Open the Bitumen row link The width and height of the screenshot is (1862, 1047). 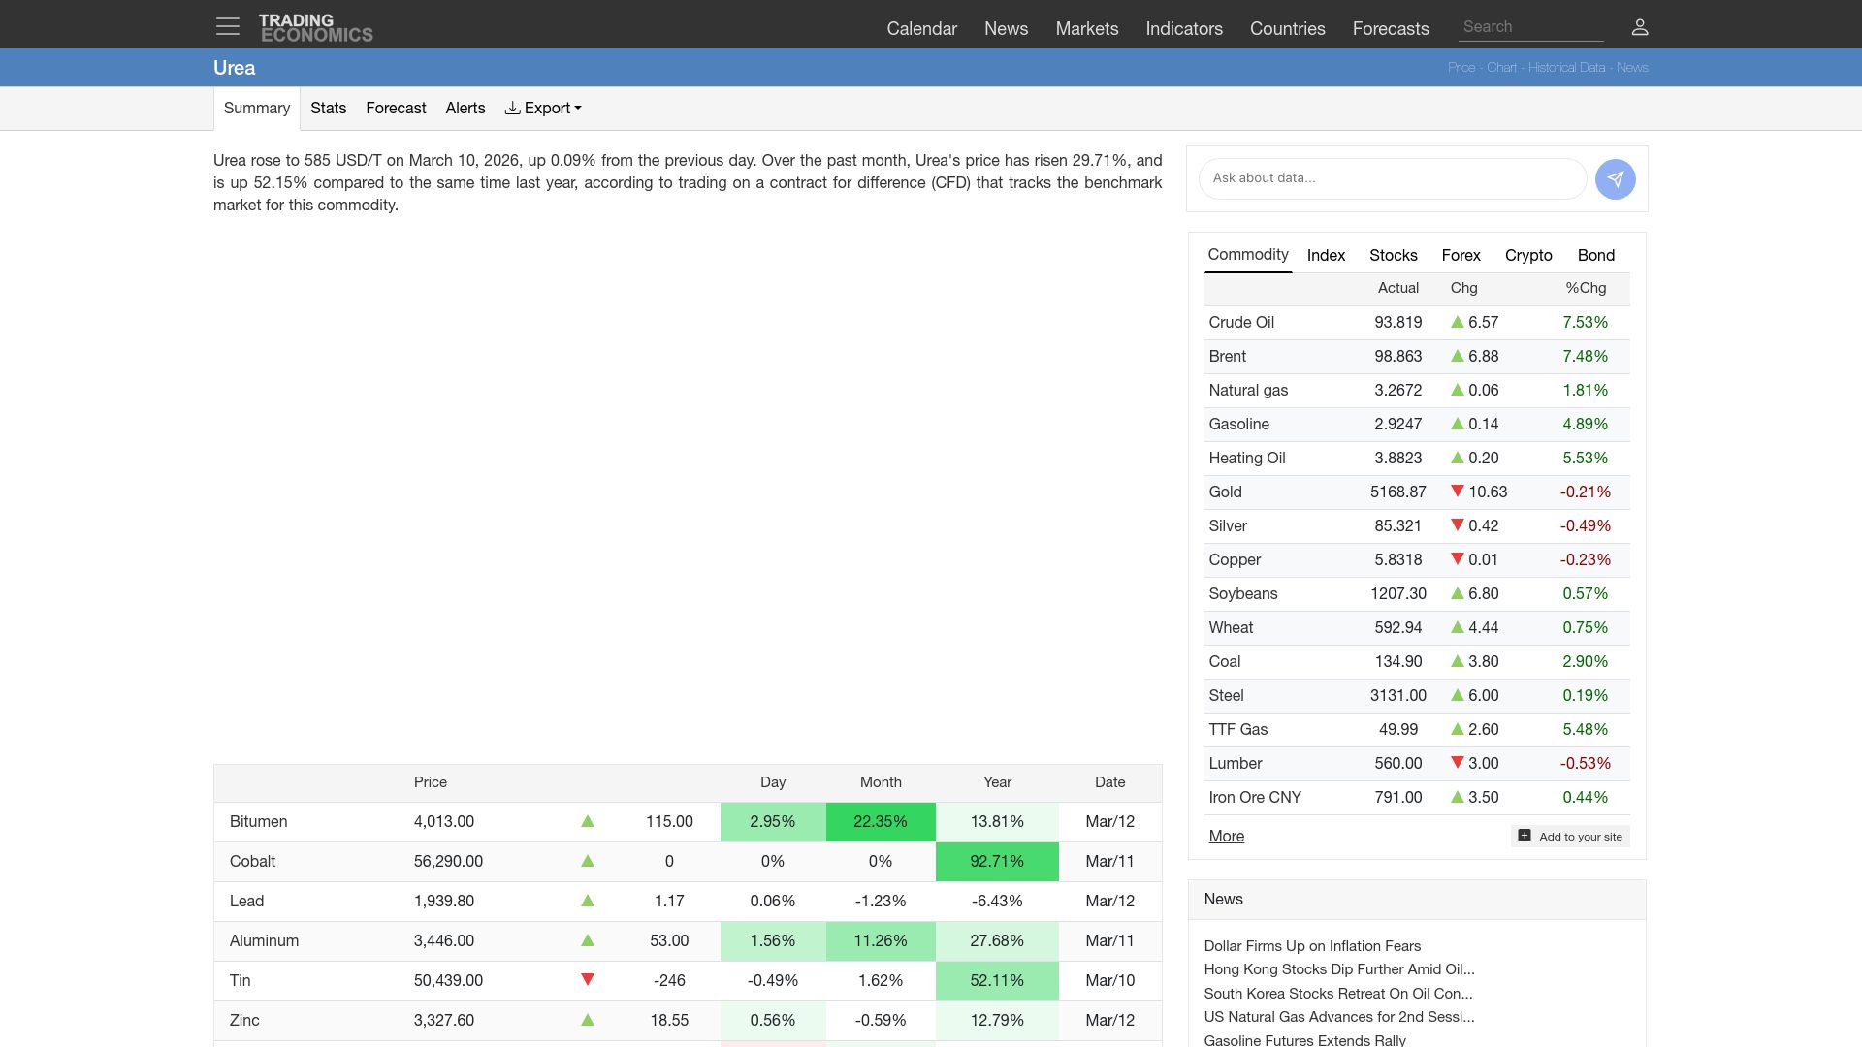click(259, 821)
